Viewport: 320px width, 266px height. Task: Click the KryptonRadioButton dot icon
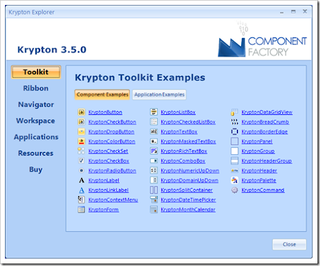pyautogui.click(x=81, y=170)
